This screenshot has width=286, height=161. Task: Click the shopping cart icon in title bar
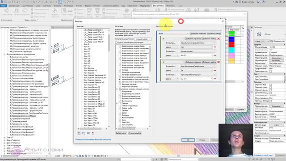coord(258,2)
